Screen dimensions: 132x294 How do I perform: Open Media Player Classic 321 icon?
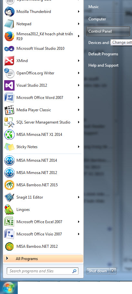click(x=9, y=110)
